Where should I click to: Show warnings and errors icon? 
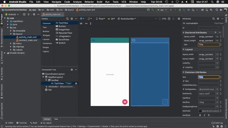click(x=179, y=19)
